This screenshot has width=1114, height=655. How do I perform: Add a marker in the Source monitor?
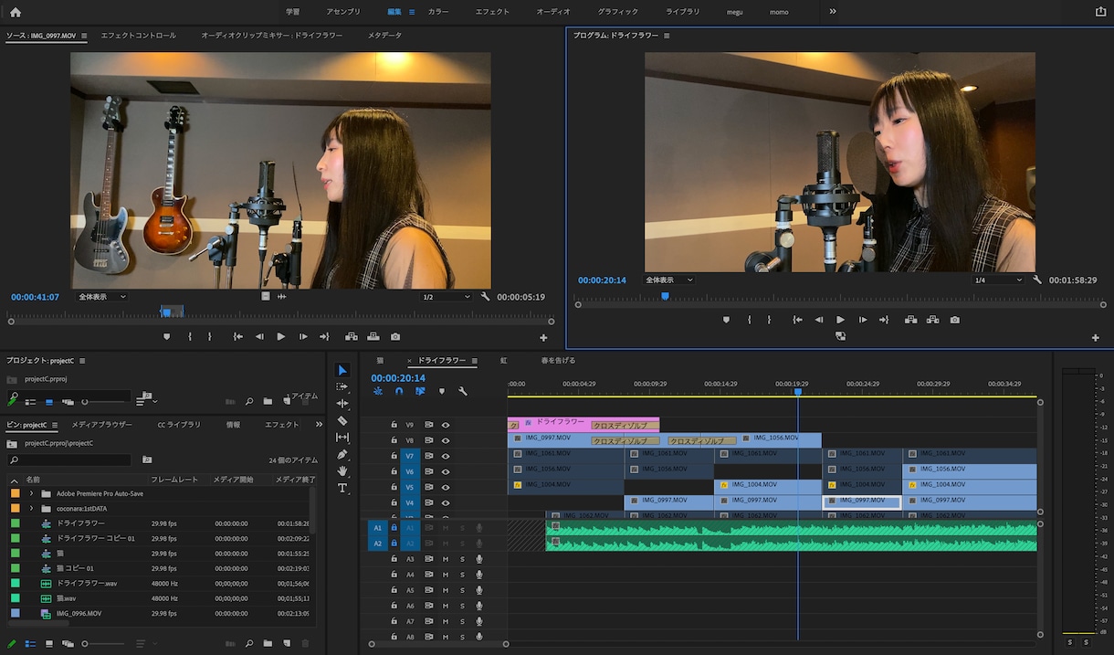pos(166,336)
